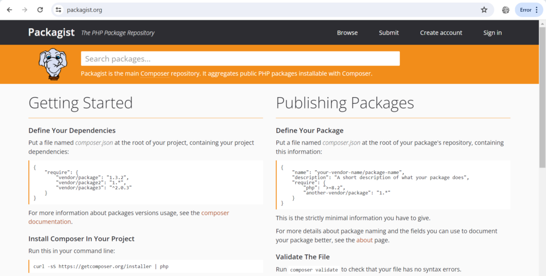Open the Submit menu item
Screen dimensions: 546x276
coord(389,32)
